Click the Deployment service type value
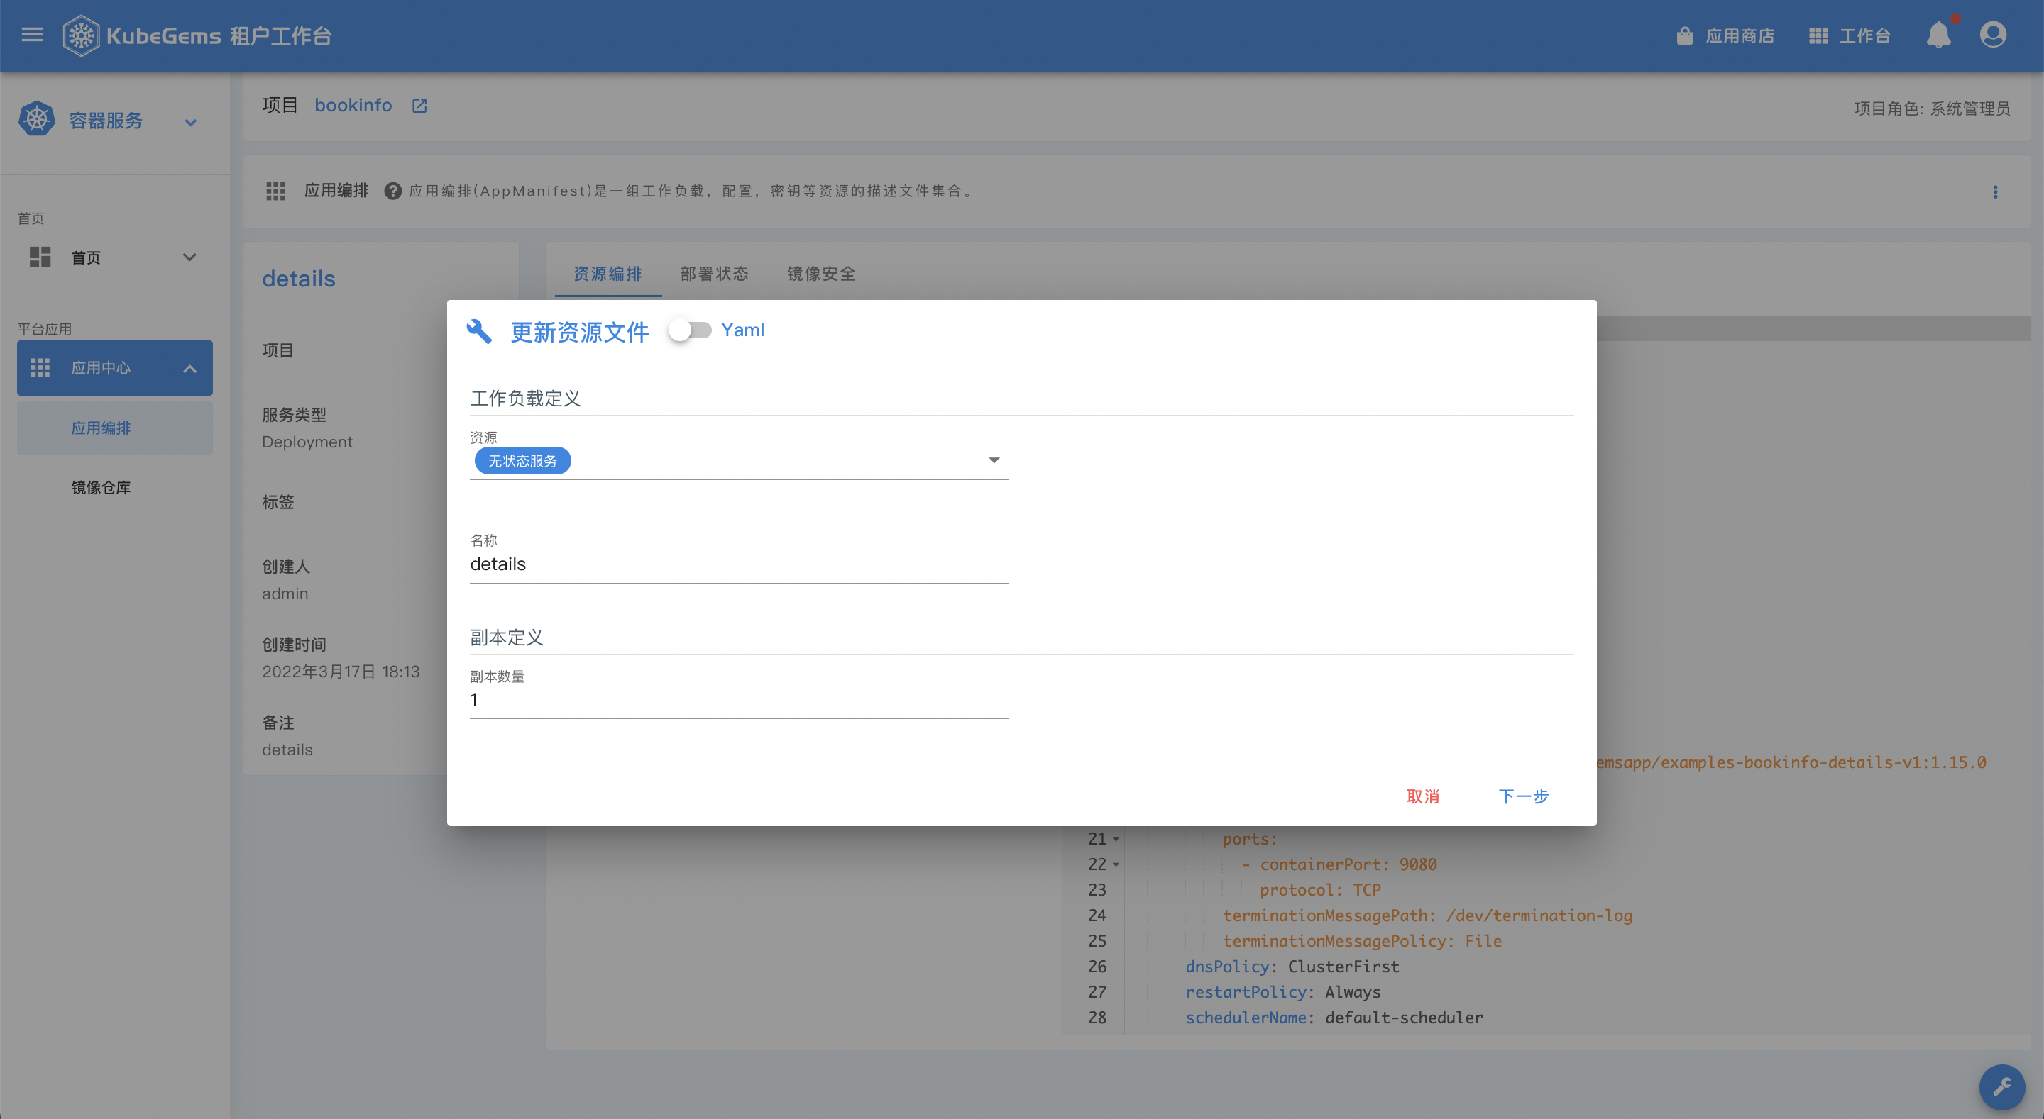 point(307,442)
